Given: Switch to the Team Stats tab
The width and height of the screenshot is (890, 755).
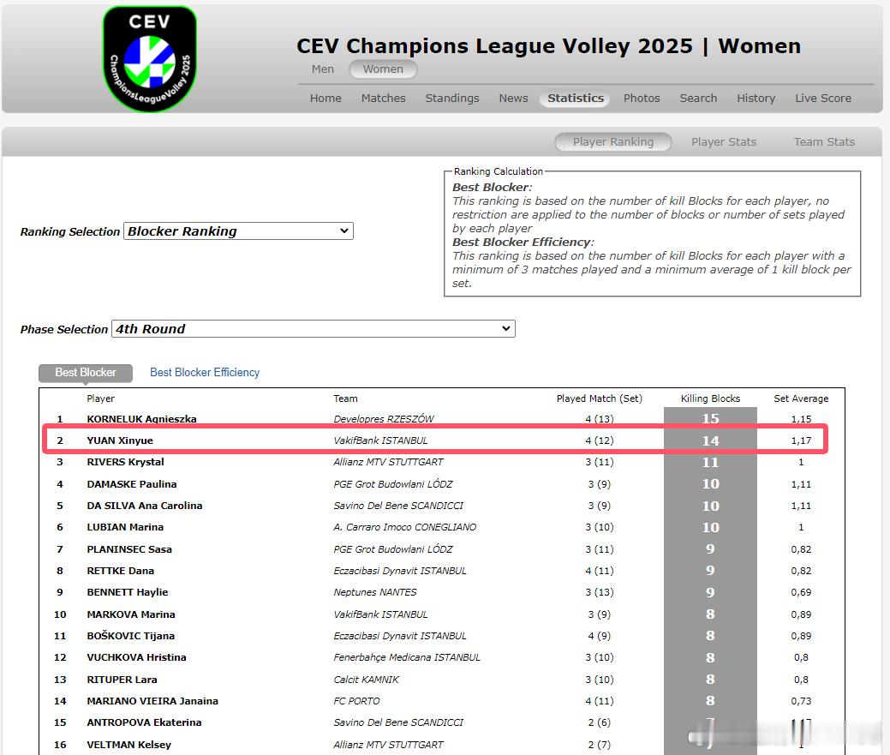Looking at the screenshot, I should point(824,142).
